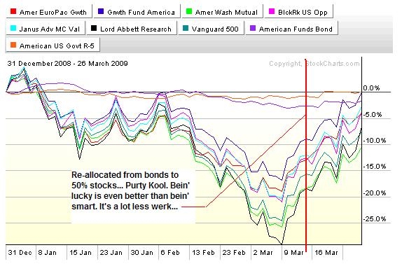Click the magenta BlckRk US Opp swatch
The image size is (402, 278).
tap(272, 11)
